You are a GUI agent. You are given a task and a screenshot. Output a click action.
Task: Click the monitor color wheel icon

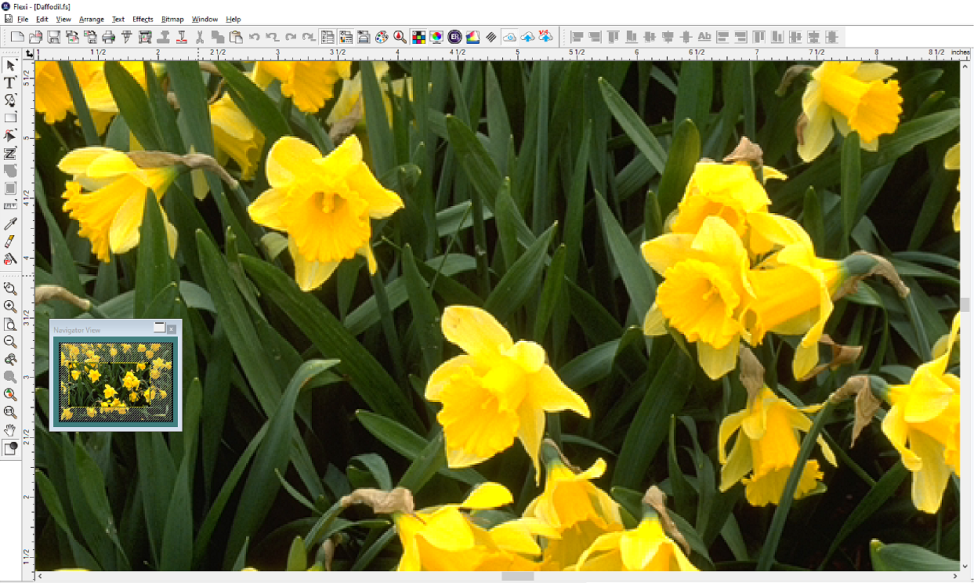pyautogui.click(x=436, y=37)
